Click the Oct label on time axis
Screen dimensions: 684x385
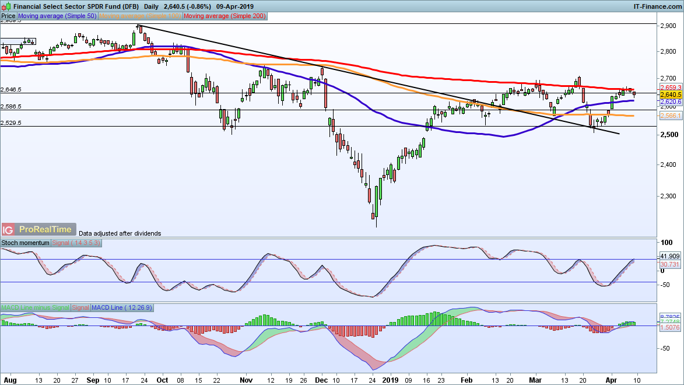coord(162,380)
